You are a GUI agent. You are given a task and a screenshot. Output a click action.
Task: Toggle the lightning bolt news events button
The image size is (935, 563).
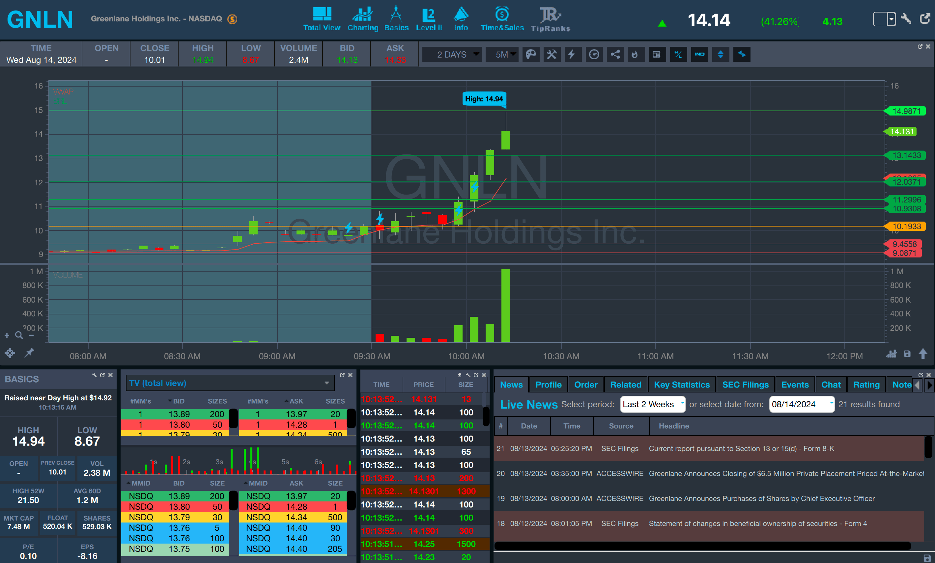(572, 55)
